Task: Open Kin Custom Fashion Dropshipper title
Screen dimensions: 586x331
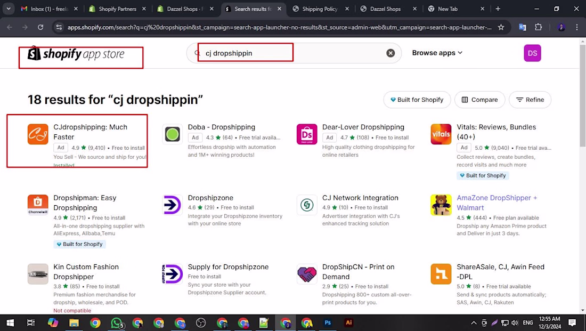Action: pyautogui.click(x=86, y=272)
